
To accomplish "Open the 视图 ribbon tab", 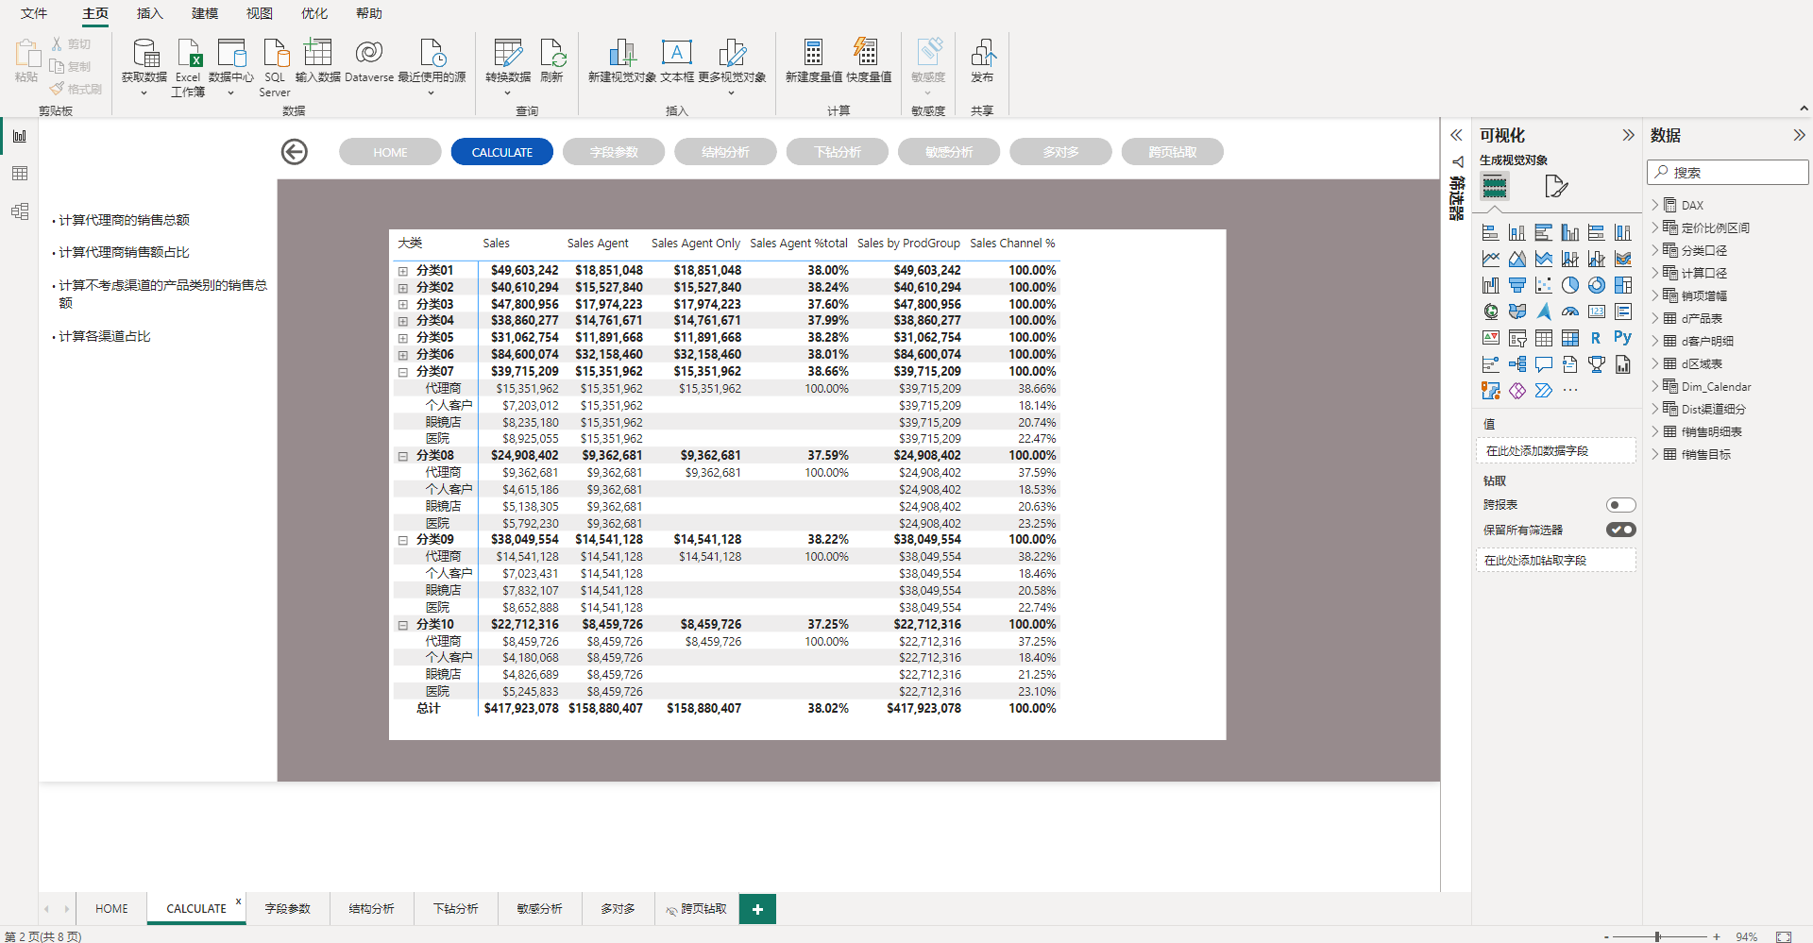I will [x=259, y=13].
